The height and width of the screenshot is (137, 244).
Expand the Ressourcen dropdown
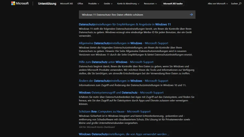pyautogui.click(x=150, y=4)
